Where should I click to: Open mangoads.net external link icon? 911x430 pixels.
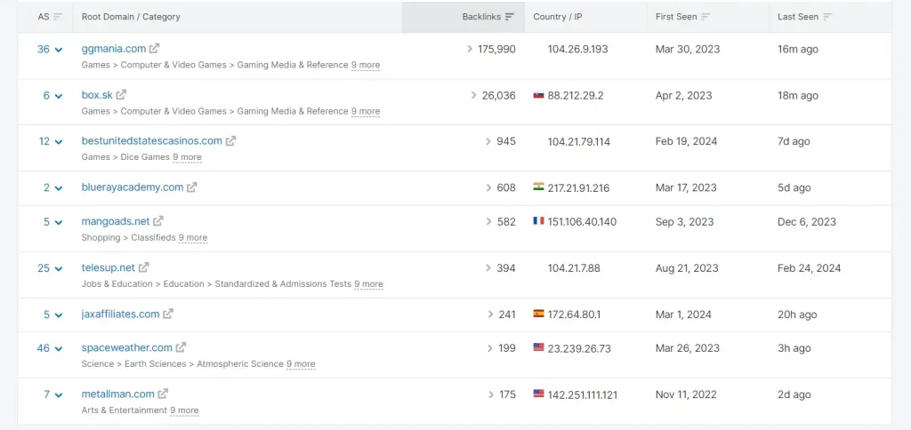click(158, 222)
